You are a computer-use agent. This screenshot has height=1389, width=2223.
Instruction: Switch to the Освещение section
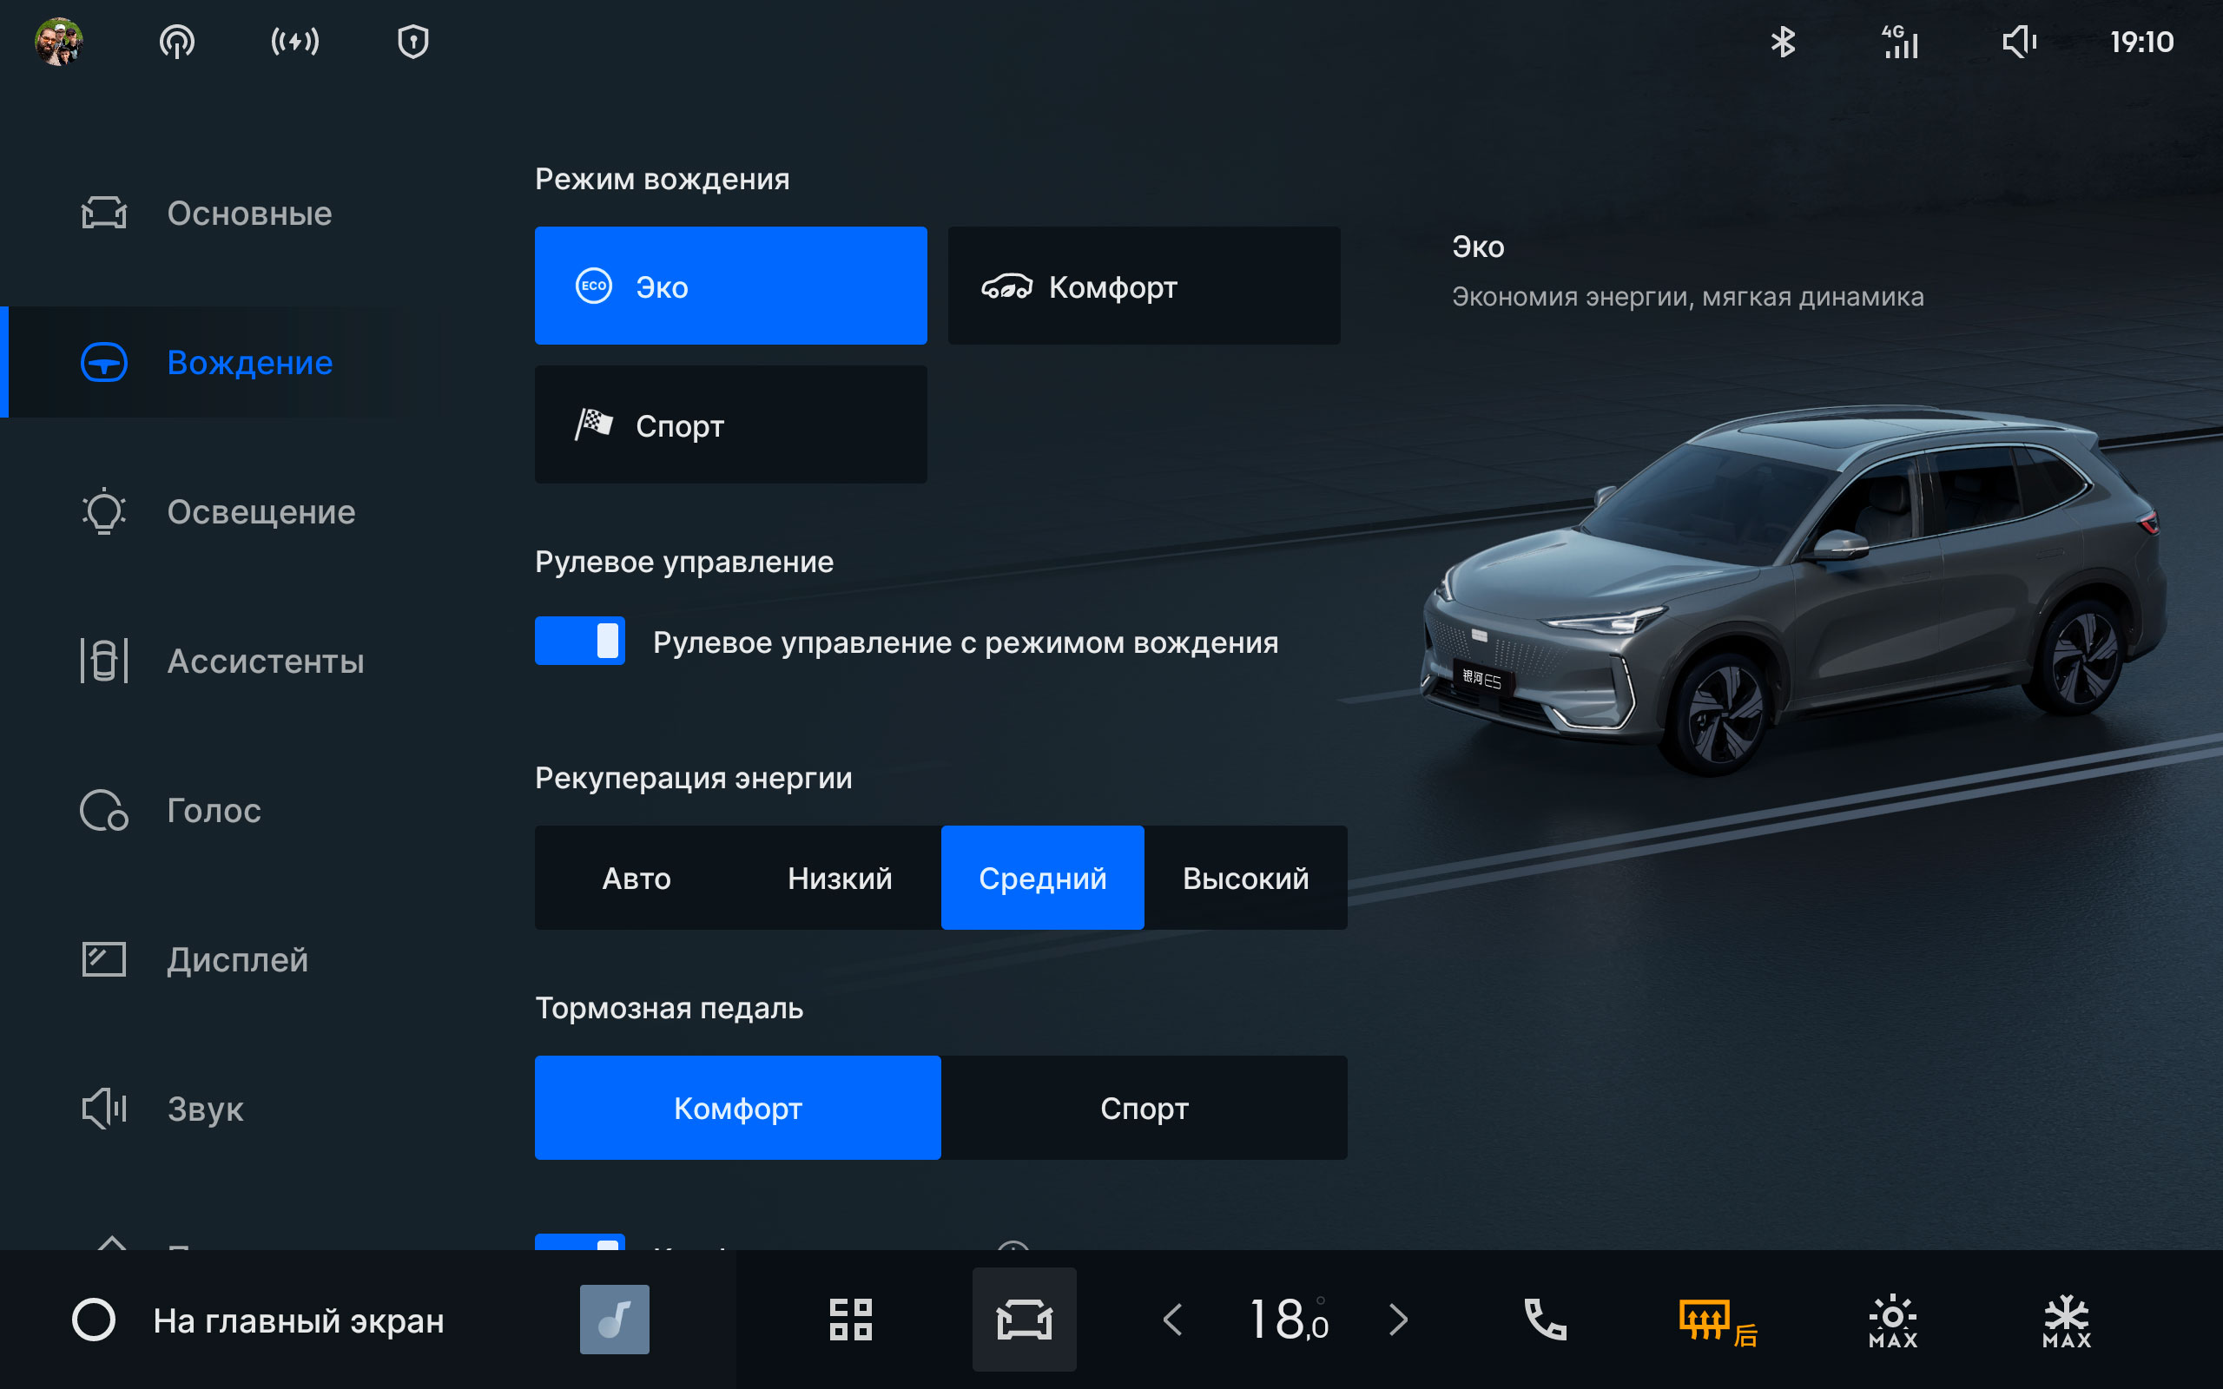[260, 511]
